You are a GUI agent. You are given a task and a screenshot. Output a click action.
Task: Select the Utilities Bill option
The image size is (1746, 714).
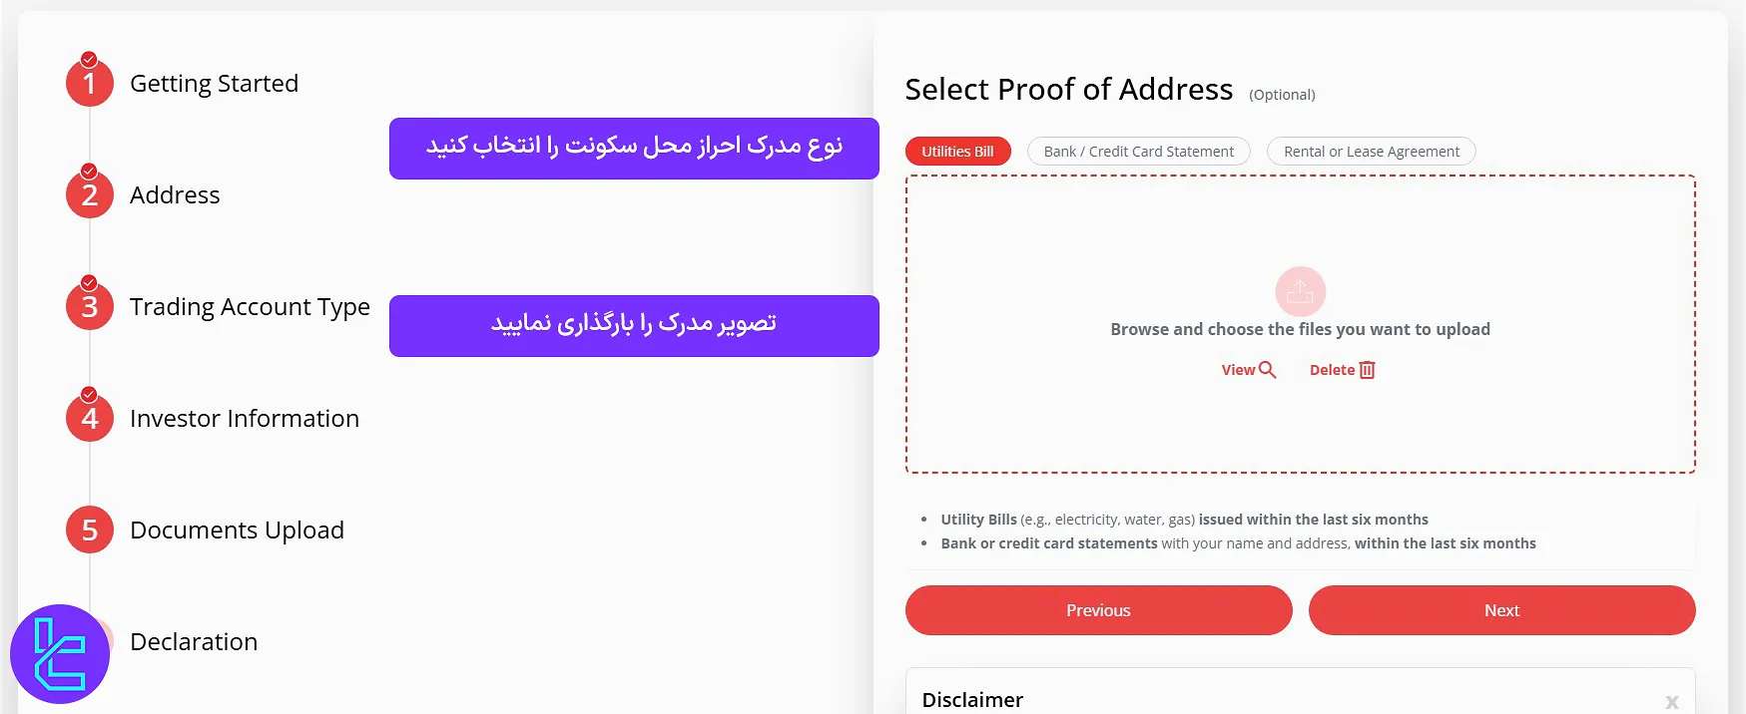957,151
